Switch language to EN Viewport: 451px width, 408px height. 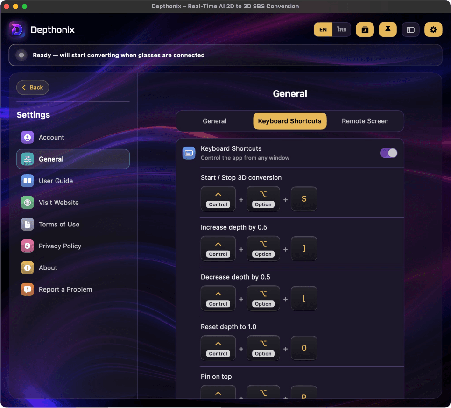point(323,29)
